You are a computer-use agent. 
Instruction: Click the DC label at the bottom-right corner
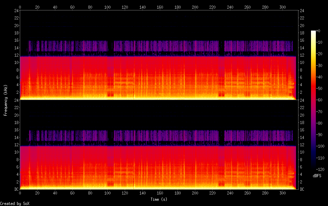302,189
